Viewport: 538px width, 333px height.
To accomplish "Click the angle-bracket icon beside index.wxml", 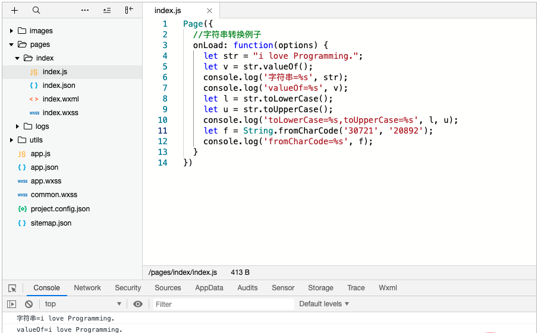I will (x=34, y=99).
